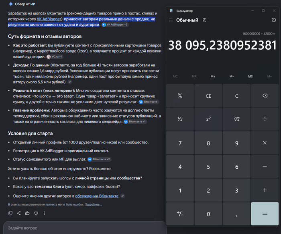This screenshot has height=234, width=281.
Task: Click the reciprocal 1/x key
Action: coord(180,119)
